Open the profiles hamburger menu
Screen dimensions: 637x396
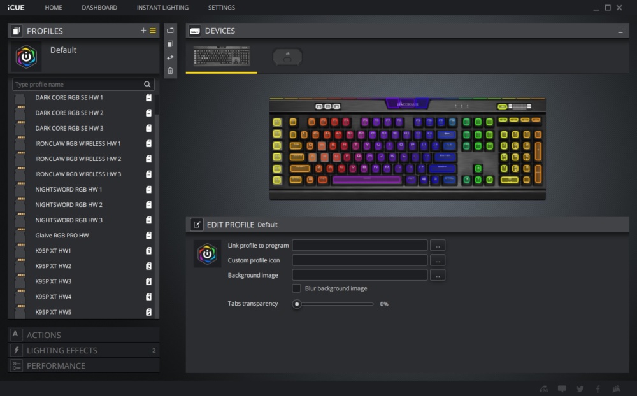click(153, 31)
